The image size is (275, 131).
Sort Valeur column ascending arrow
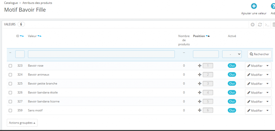point(40,36)
